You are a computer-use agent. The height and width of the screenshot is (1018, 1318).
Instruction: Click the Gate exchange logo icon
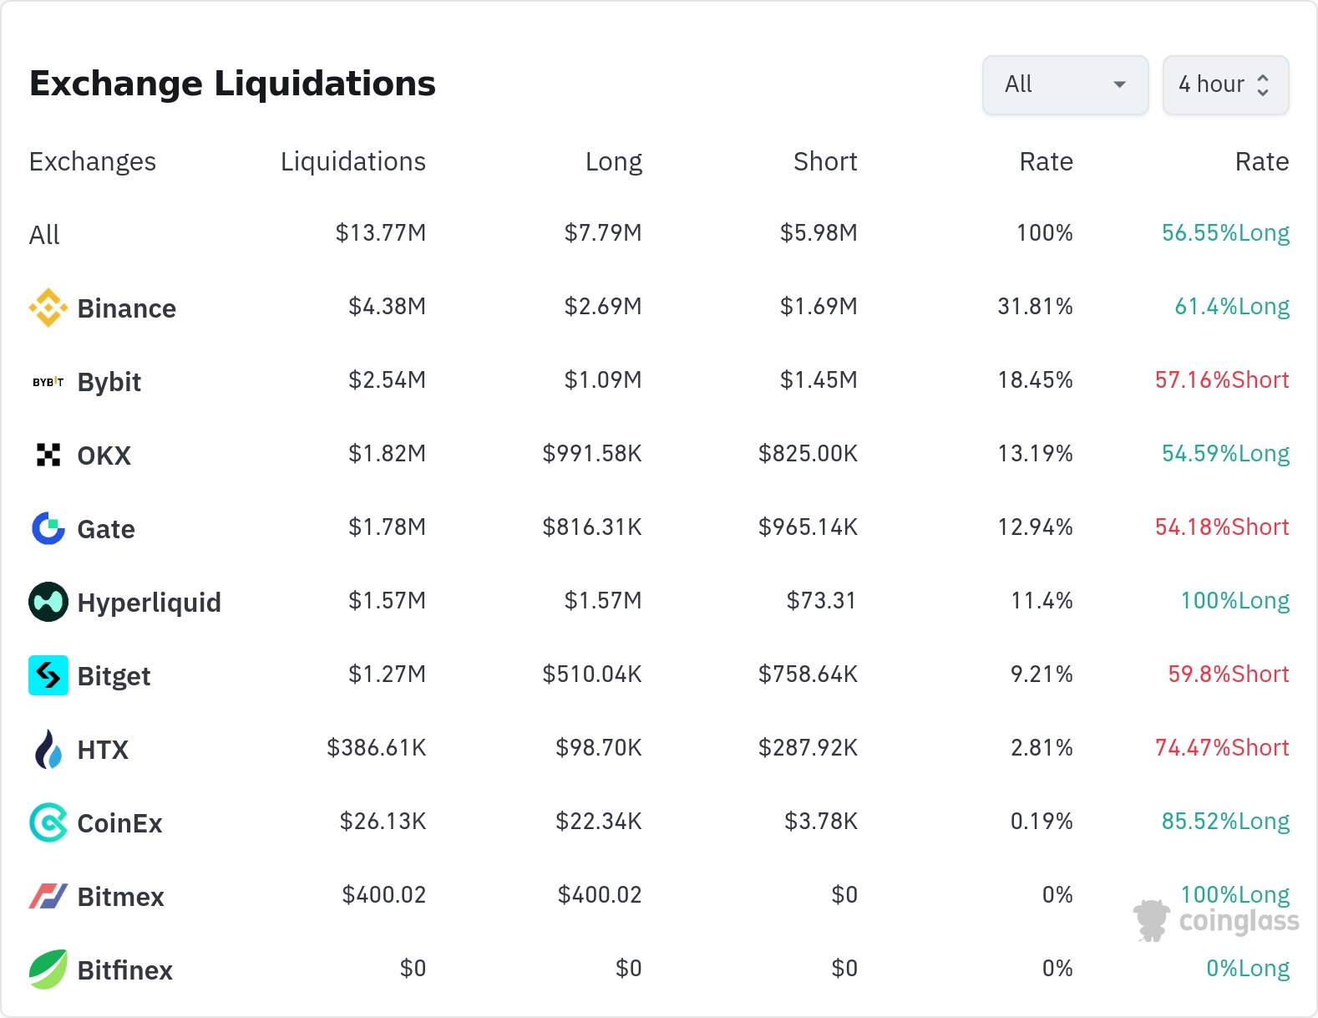(48, 528)
